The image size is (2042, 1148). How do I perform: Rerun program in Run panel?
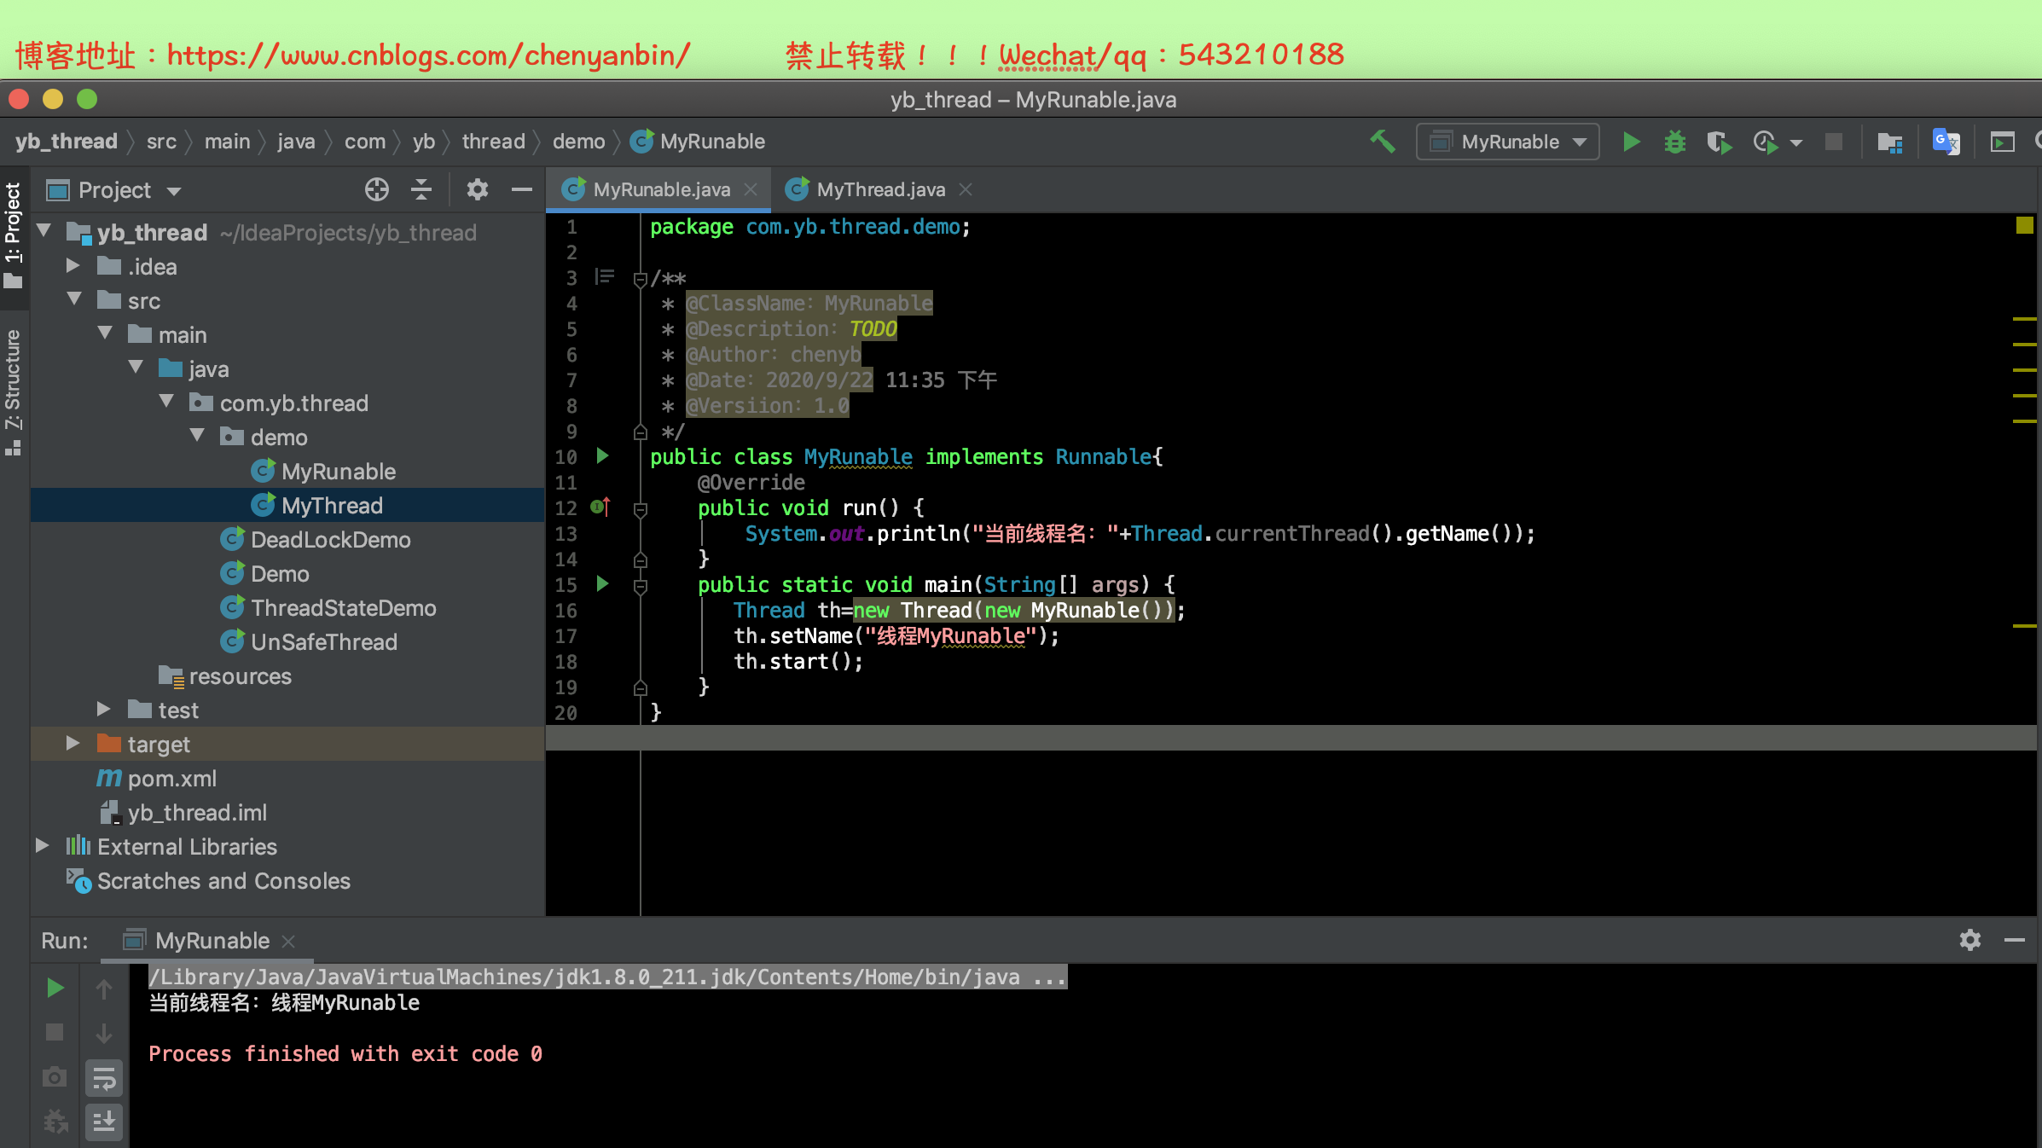click(55, 988)
